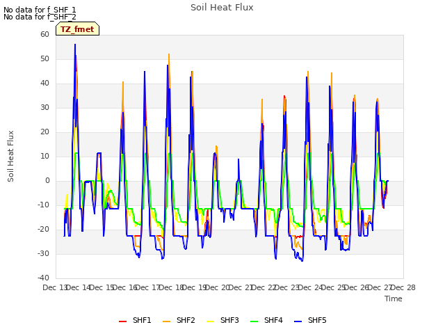Click the 'Soil Heat Flux' chart title
The height and width of the screenshot is (334, 445).
222,8
